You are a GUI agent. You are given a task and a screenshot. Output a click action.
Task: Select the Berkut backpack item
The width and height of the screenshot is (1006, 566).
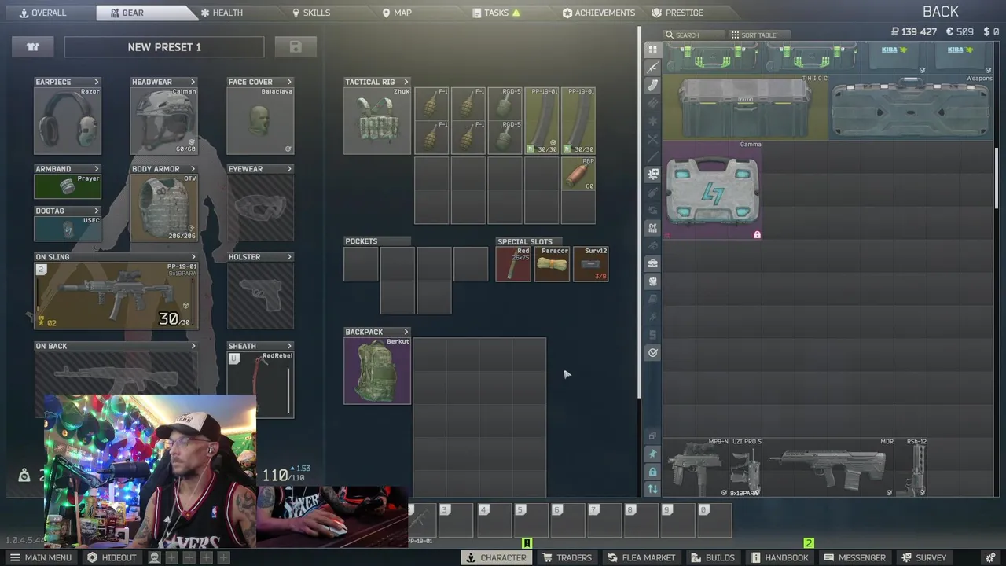click(x=377, y=371)
